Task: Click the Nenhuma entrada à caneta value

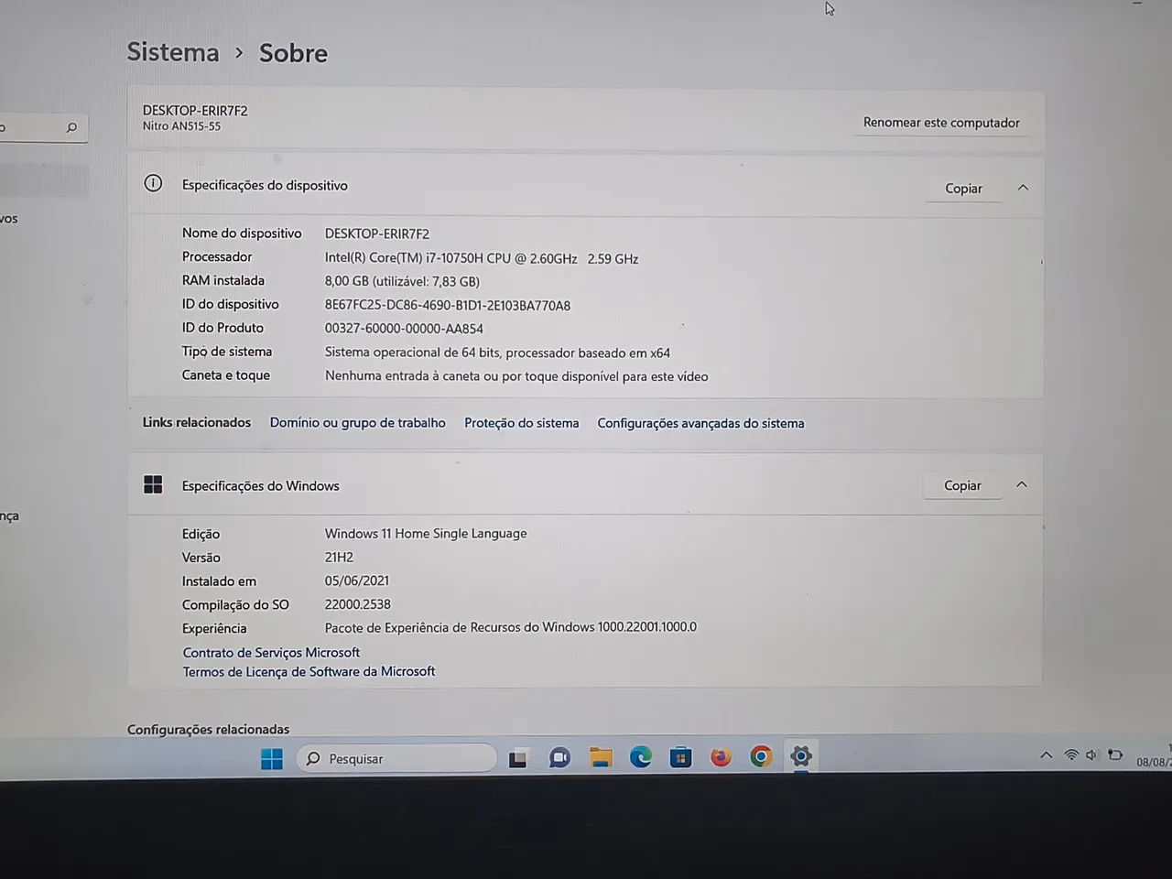Action: (516, 376)
